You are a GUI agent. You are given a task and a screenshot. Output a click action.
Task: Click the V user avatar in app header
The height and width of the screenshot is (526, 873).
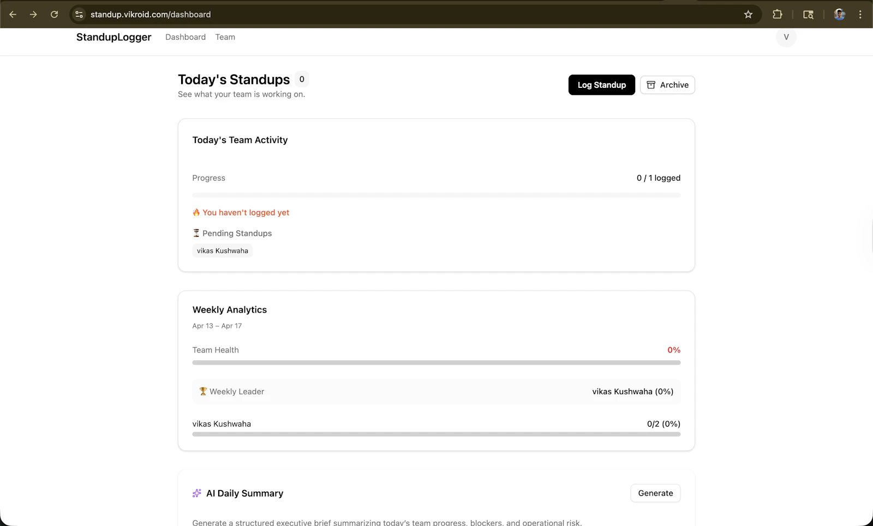tap(786, 37)
